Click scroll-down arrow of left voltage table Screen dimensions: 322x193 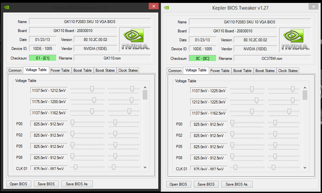(145, 167)
